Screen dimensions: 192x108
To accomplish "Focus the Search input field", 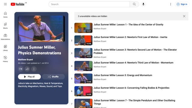I will pyautogui.click(x=89, y=4).
